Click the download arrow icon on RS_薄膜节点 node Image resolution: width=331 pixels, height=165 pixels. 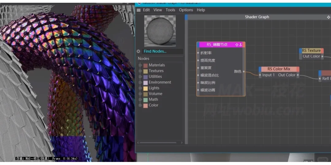(x=241, y=45)
